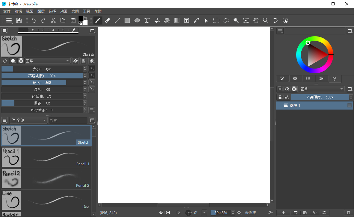Select the Eraser tool in toolbar
This screenshot has width=354, height=217.
point(108,21)
